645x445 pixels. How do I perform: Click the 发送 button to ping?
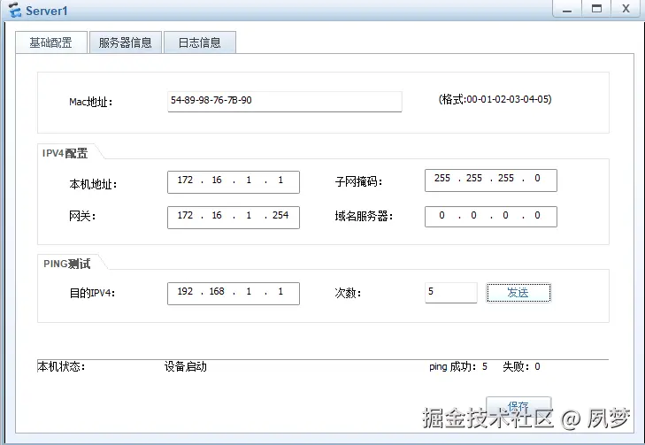click(518, 293)
